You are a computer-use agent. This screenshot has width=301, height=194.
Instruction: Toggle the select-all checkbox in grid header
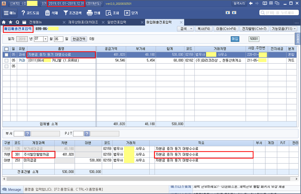(6, 49)
